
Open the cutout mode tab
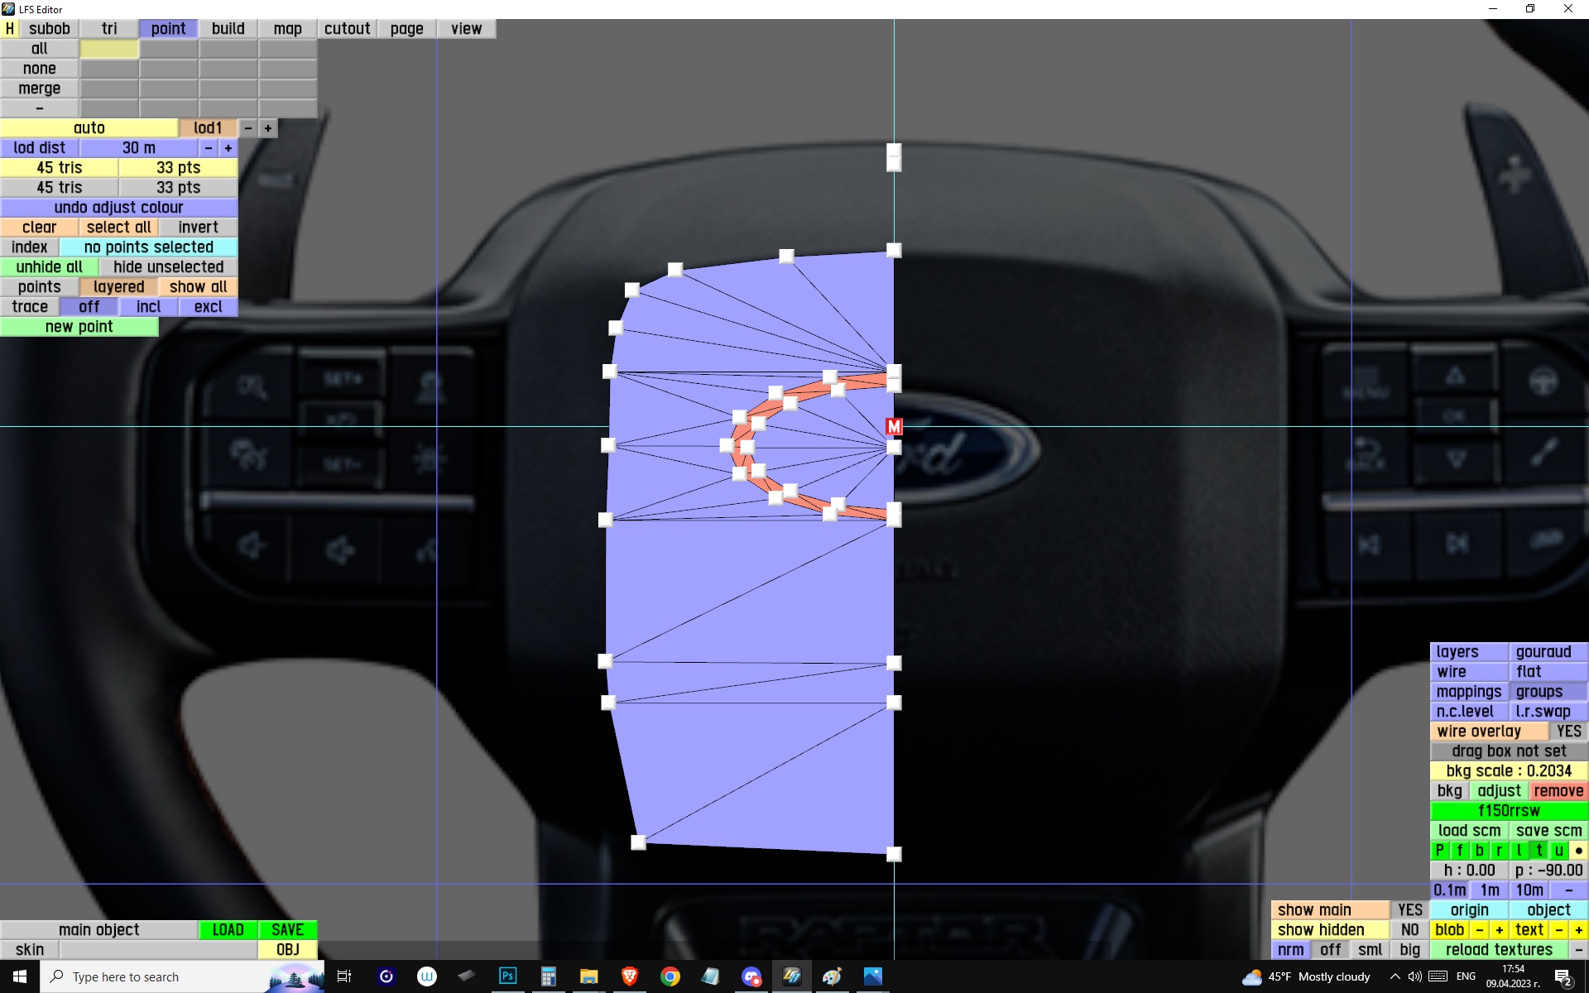point(347,29)
